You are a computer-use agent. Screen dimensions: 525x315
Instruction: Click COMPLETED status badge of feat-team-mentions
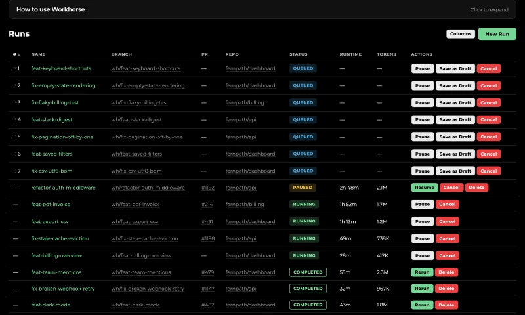(308, 272)
